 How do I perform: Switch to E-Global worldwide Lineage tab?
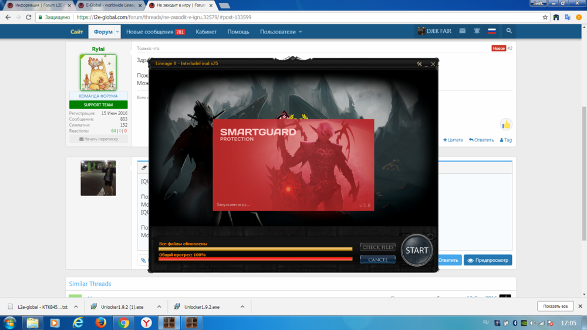pos(110,5)
